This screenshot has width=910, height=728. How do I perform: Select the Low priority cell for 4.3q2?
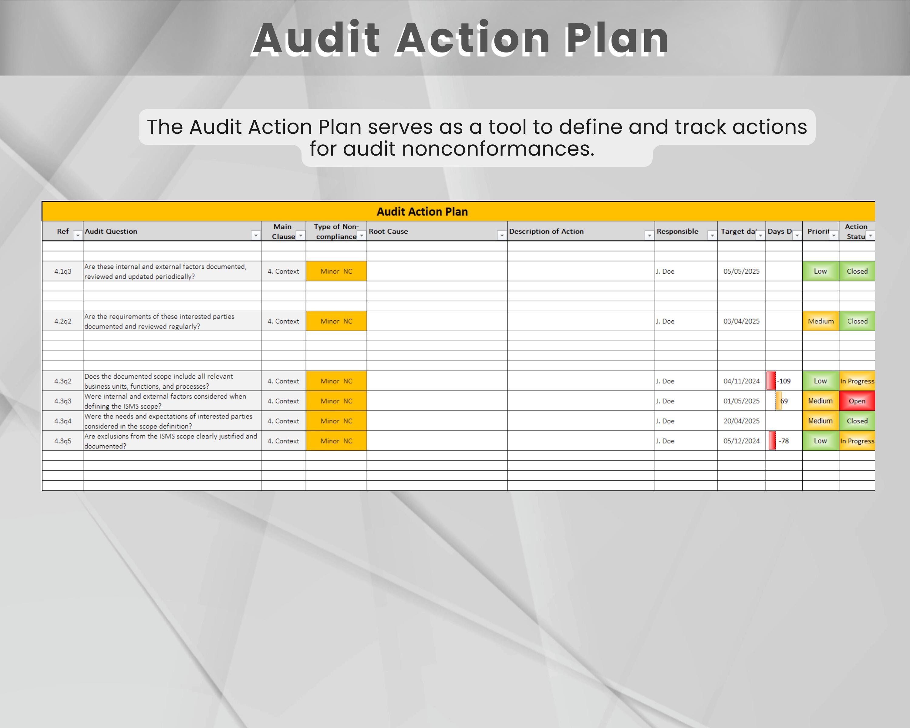point(820,381)
